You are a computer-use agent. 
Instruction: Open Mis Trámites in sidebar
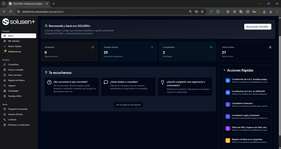(14, 41)
